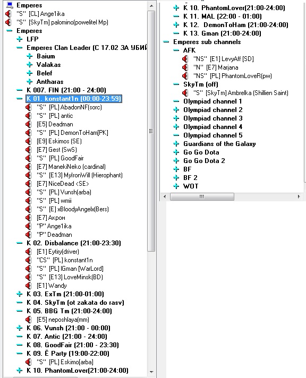
Task: Collapse Emperes Clan Leader channel
Action: point(20,48)
